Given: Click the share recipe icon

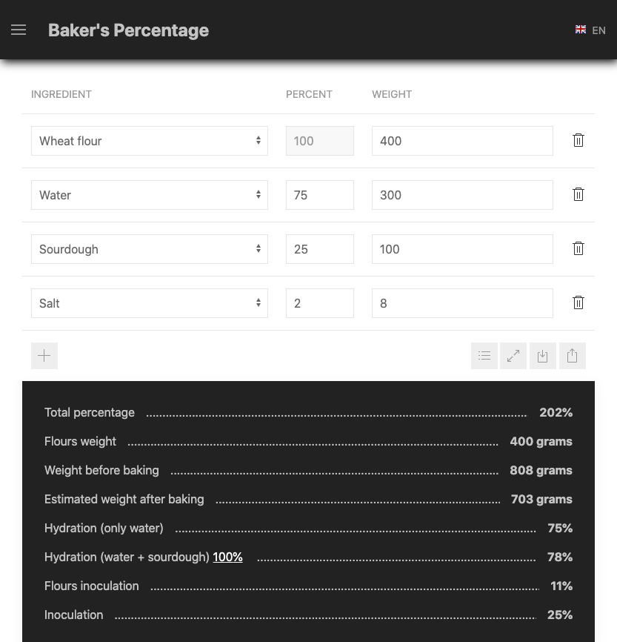Looking at the screenshot, I should (x=572, y=356).
